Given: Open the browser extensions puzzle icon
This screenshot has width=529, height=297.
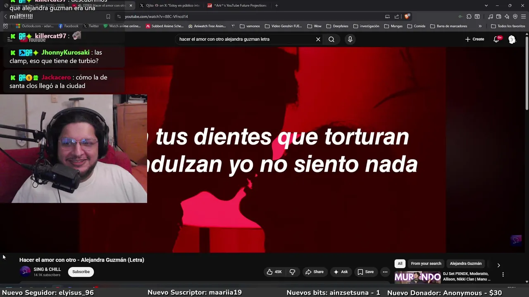Looking at the screenshot, I should click(x=469, y=16).
